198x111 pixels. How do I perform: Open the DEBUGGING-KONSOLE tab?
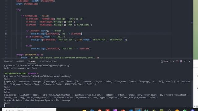(48, 61)
